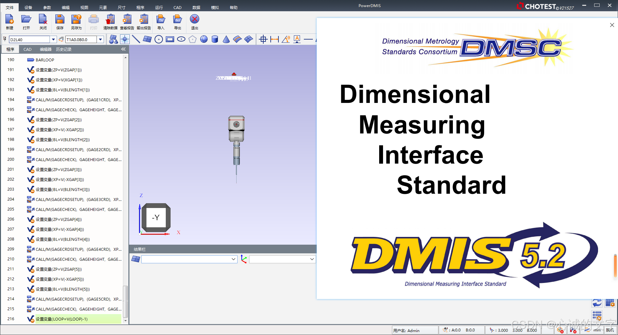Select the cylinder feature tool

215,39
